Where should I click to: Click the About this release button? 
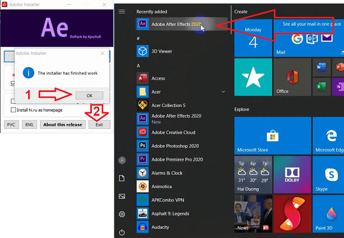pos(63,125)
